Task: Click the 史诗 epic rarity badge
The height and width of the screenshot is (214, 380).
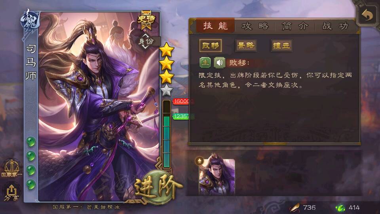Action: click(146, 20)
